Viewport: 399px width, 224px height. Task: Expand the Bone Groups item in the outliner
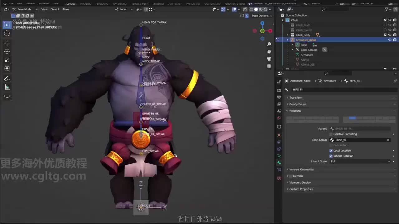292,50
